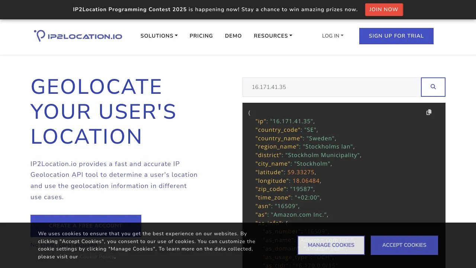Click the "country_code": "SE" line

pyautogui.click(x=286, y=130)
